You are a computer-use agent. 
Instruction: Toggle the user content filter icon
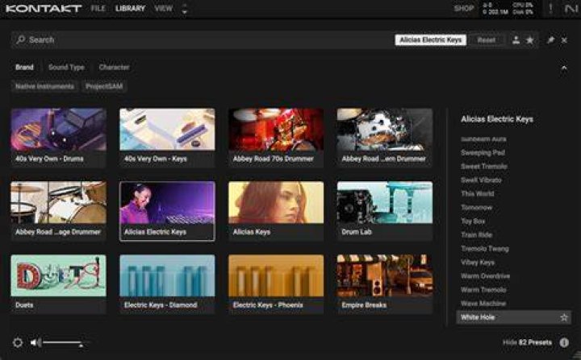516,40
